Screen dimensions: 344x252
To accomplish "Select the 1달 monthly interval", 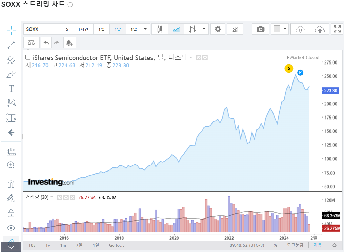I will 118,29.
